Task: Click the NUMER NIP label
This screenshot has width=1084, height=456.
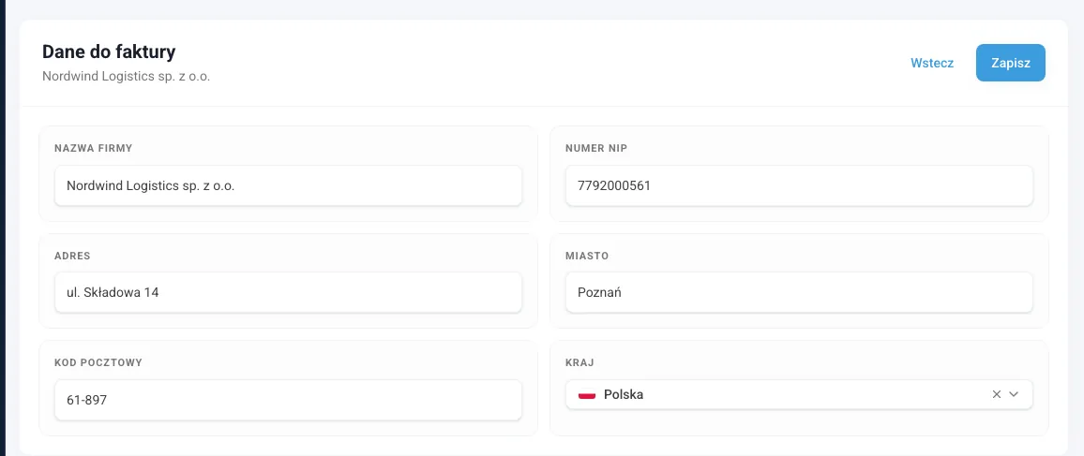Action: tap(596, 148)
